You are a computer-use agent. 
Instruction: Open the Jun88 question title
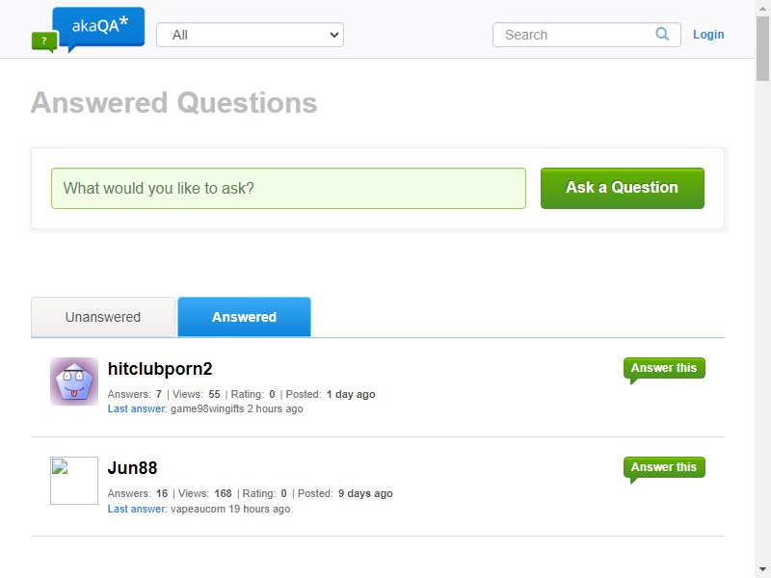point(132,468)
